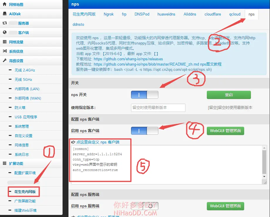Viewport: 270px width, 217px height.
Task: Click 点这里自定义 nps 客户端 link
Action: (98, 142)
